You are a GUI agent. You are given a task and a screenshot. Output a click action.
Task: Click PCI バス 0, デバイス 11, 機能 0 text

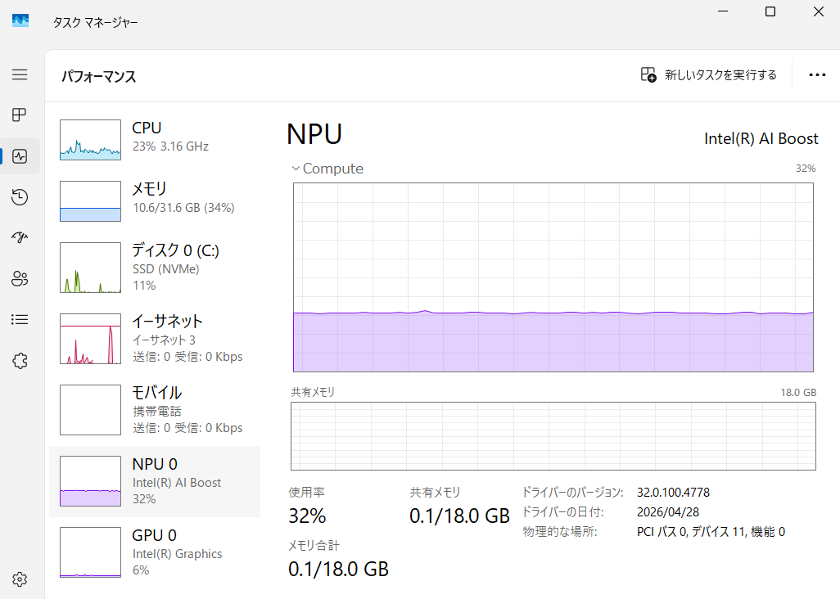coord(711,532)
